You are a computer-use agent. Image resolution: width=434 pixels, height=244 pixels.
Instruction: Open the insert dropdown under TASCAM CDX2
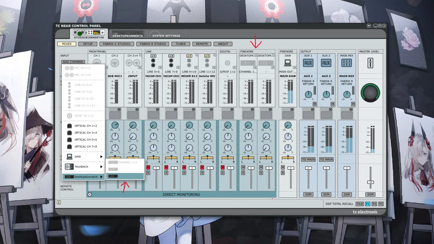click(176, 110)
